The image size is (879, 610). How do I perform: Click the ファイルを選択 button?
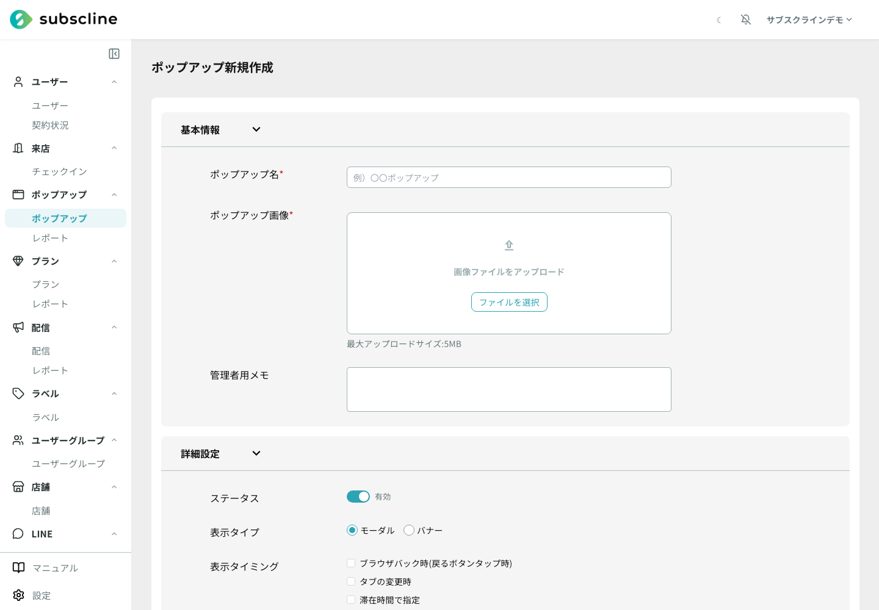pos(509,302)
